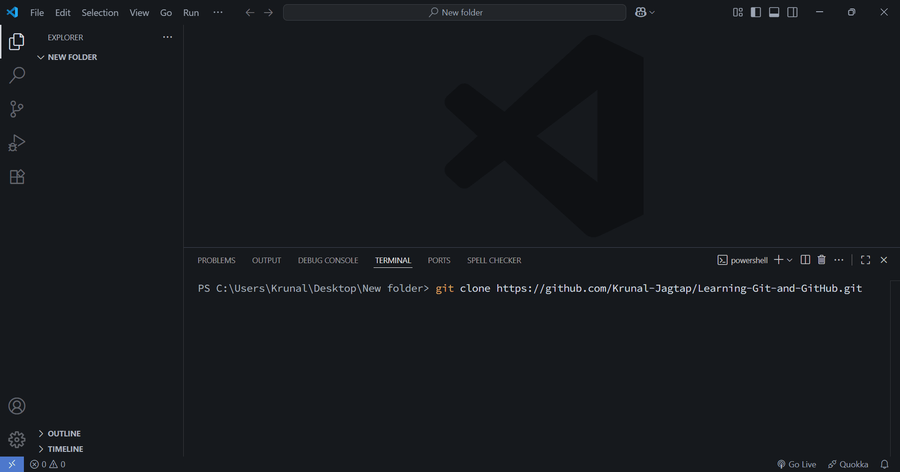The height and width of the screenshot is (472, 900).
Task: Open the Copilot dropdown chevron
Action: (x=652, y=13)
